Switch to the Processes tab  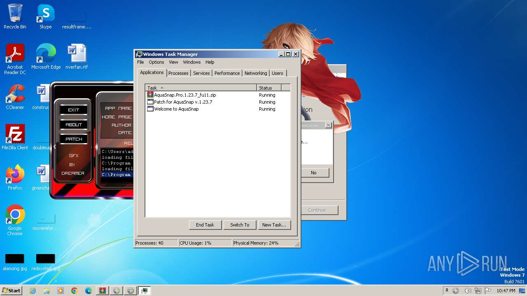178,73
